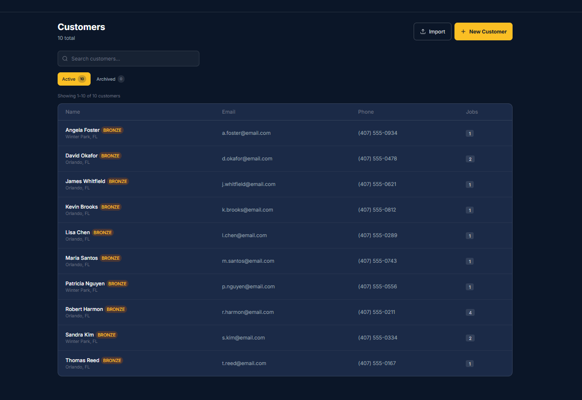Click email p.nguyen@email.com
This screenshot has height=400, width=582.
[248, 286]
